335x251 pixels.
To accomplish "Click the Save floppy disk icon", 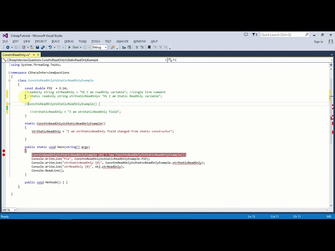I will 37,48.
